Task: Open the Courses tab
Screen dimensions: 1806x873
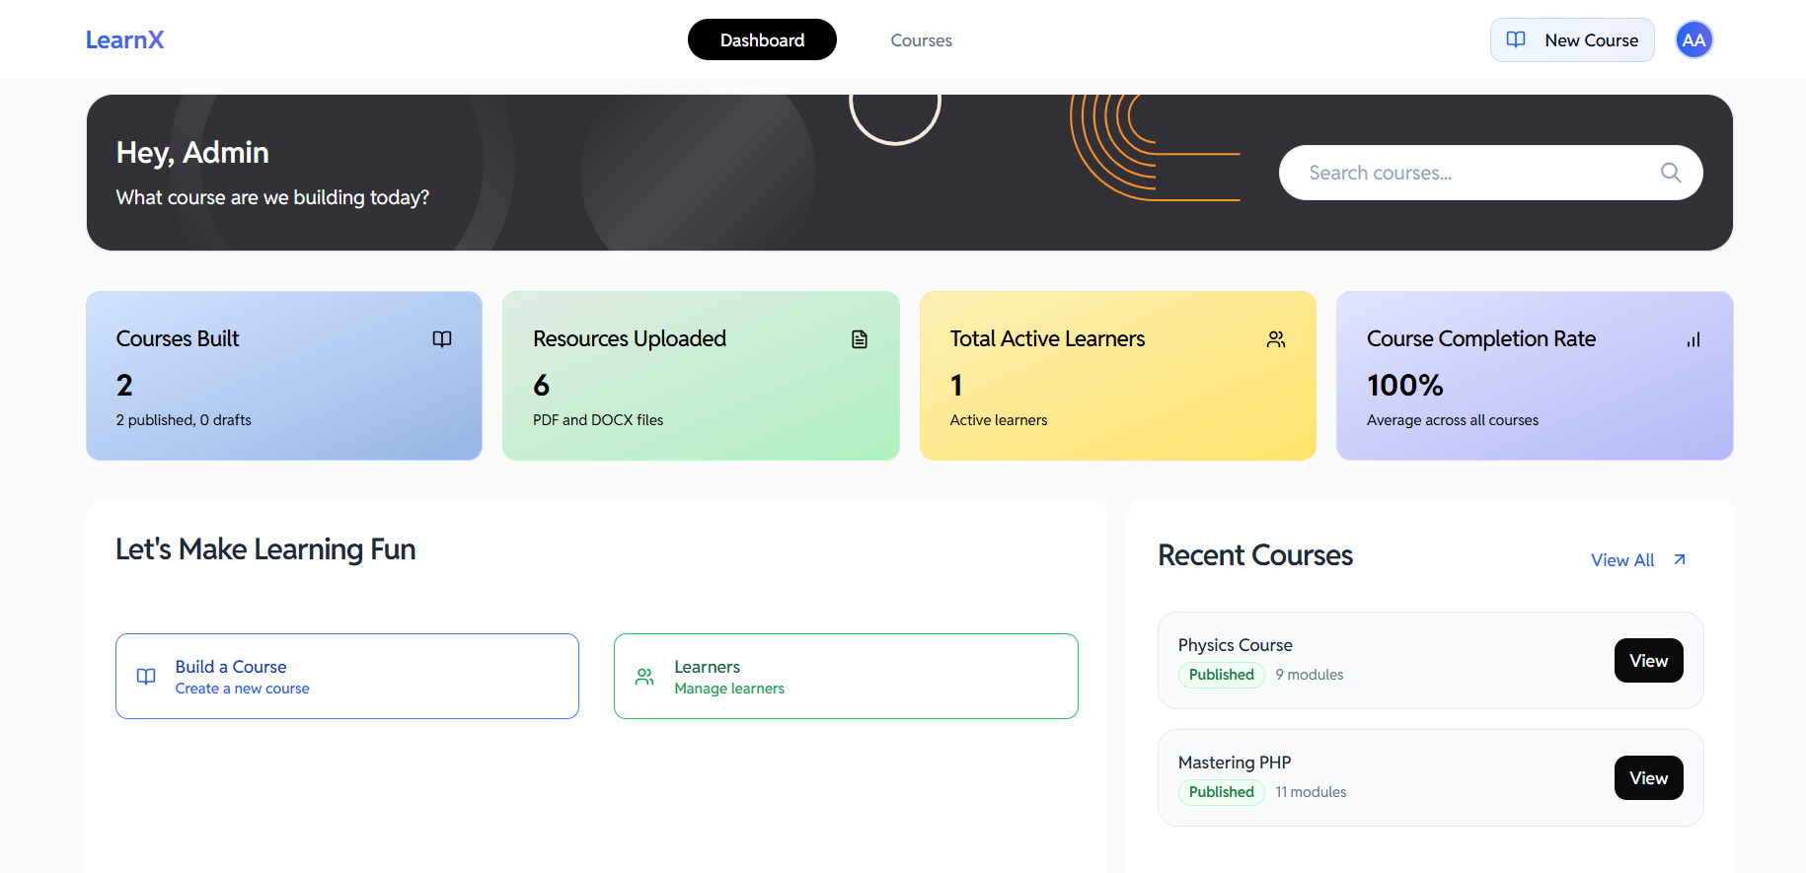Action: [921, 40]
